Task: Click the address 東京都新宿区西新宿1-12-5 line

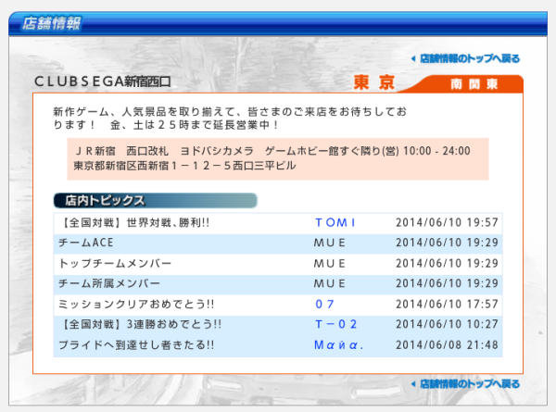Action: click(184, 166)
